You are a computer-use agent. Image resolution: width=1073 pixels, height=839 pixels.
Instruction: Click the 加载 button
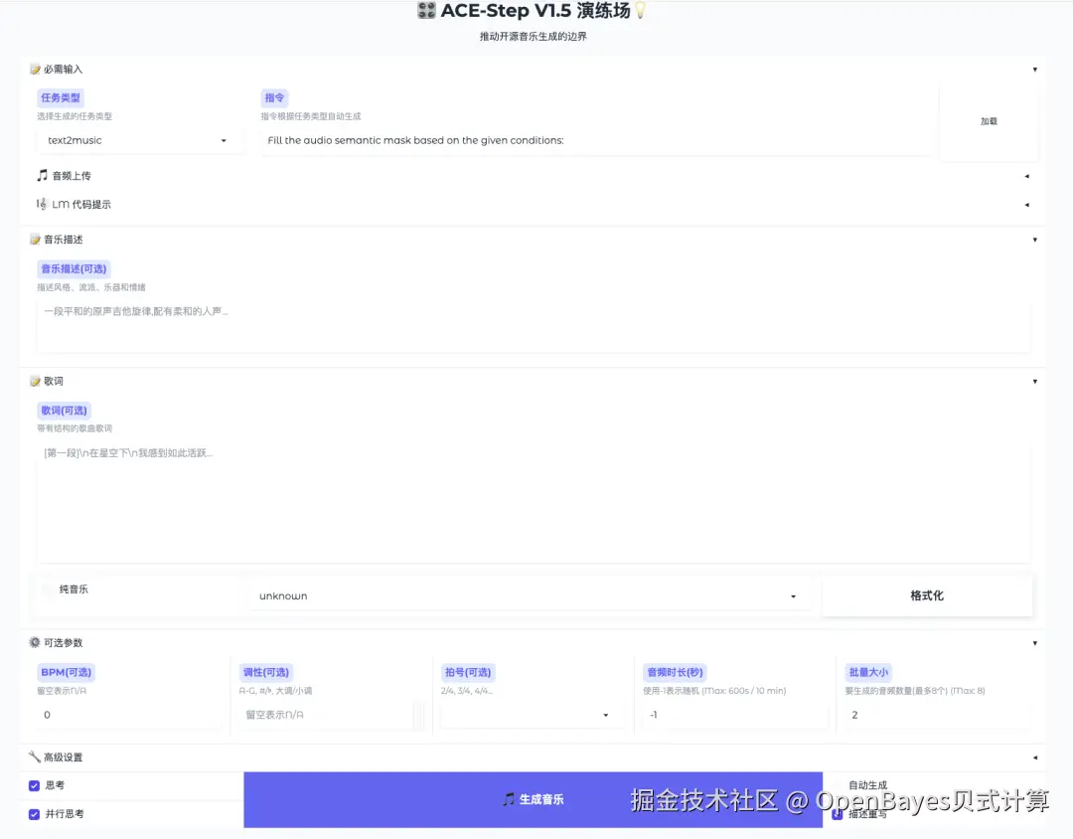tap(989, 120)
